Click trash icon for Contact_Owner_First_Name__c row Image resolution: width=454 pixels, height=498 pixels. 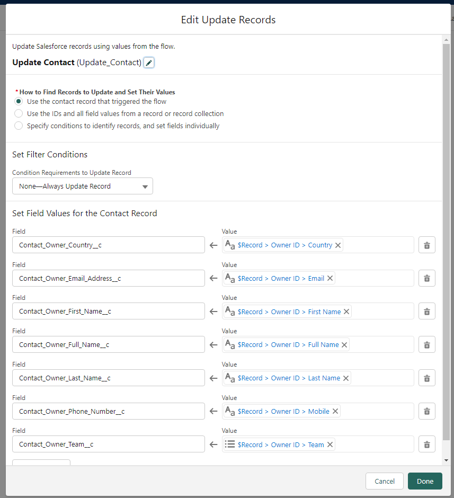point(426,312)
